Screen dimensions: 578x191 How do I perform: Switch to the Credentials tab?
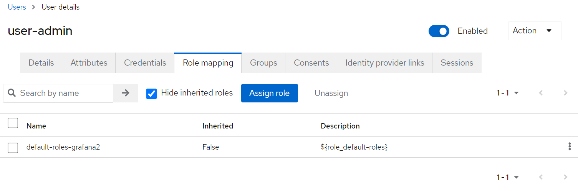[145, 63]
